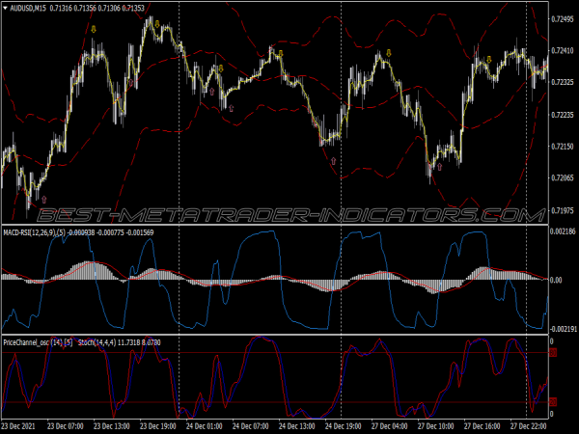Screen dimensions: 579x434
Task: Click the pink up arrow near 24 Dec 19:00
Action: coord(334,161)
